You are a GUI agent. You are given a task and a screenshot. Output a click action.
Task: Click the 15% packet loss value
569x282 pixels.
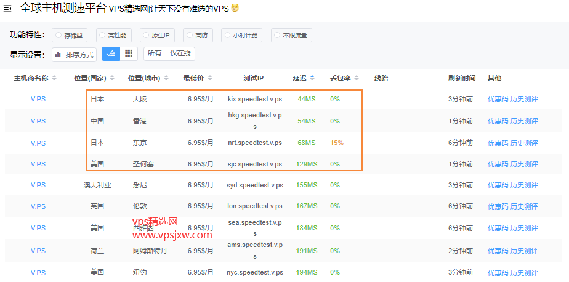337,143
